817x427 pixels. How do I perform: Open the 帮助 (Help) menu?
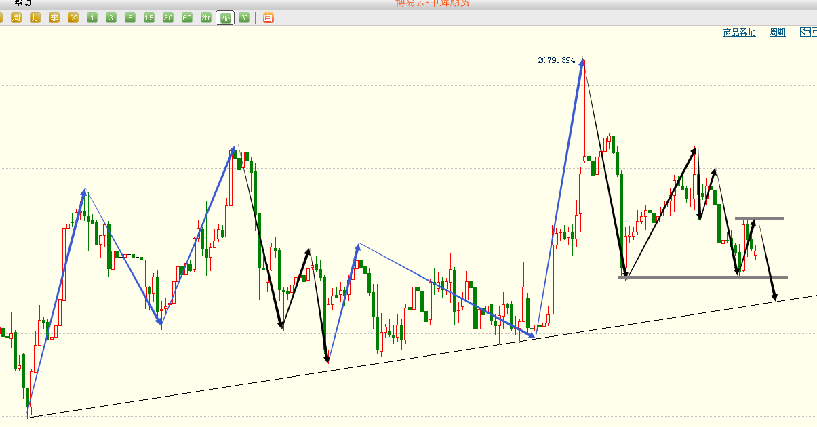coord(22,3)
